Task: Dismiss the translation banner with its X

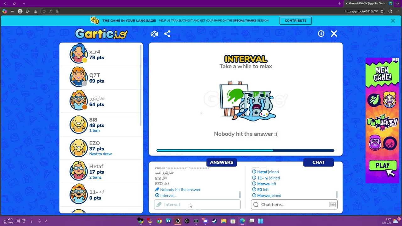Action: (x=393, y=21)
